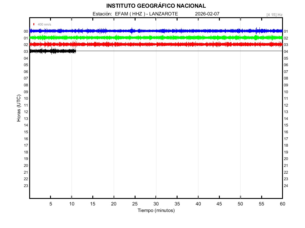Click the date 2026-02-07
The width and height of the screenshot is (305, 228).
pos(207,14)
